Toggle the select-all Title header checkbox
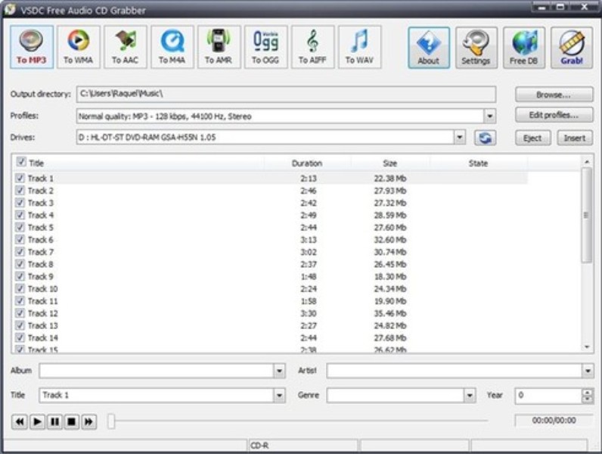Viewport: 602px width, 454px height. pos(21,163)
